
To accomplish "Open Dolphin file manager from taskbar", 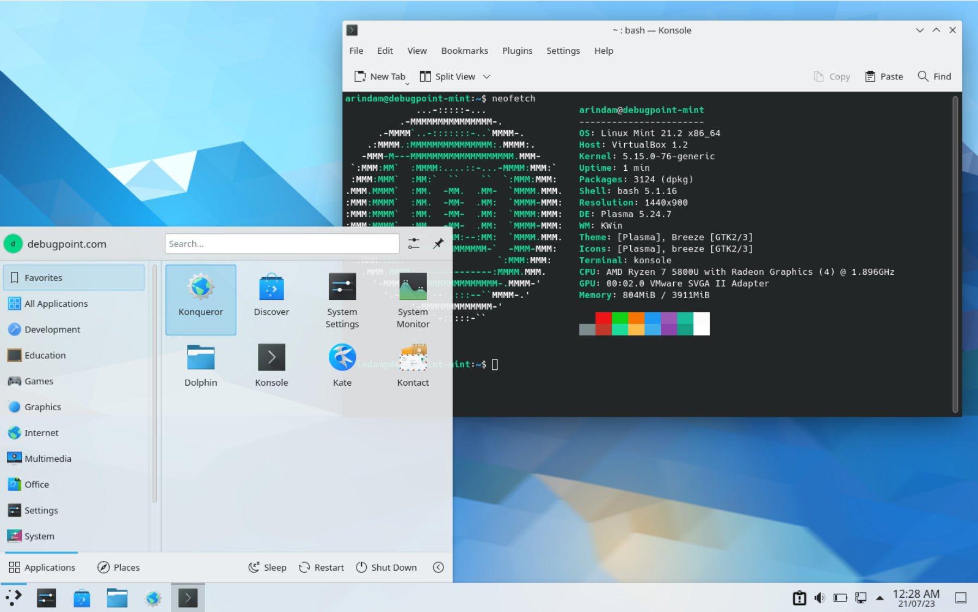I will pyautogui.click(x=116, y=597).
